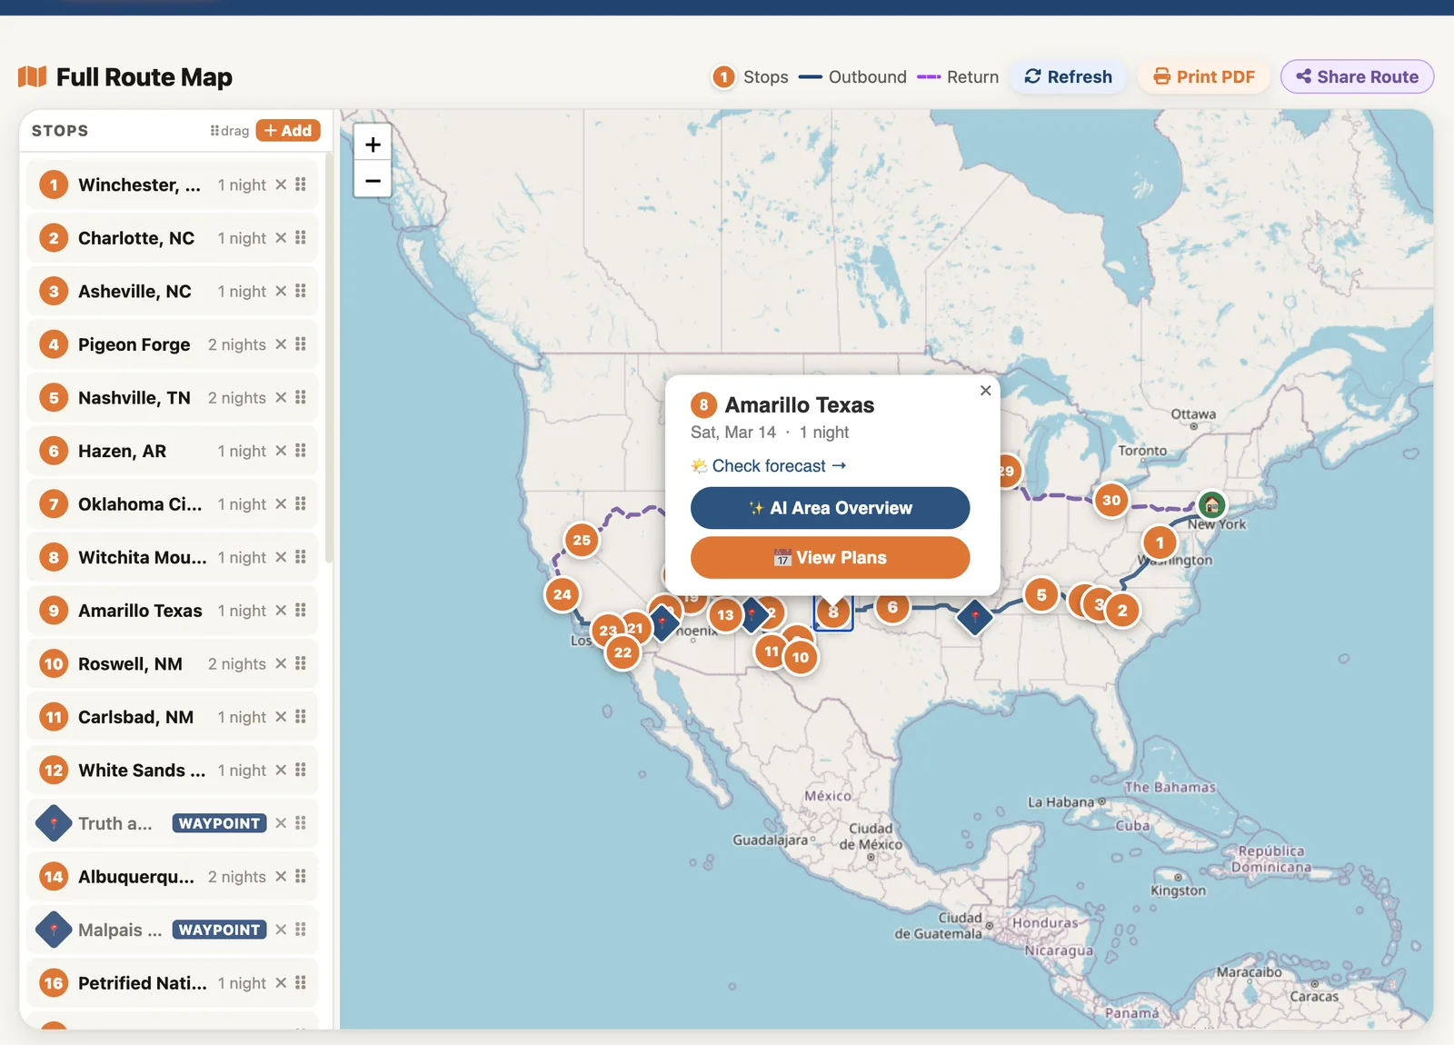This screenshot has height=1045, width=1454.
Task: Open AI Area Overview for Amarillo
Action: click(x=830, y=508)
